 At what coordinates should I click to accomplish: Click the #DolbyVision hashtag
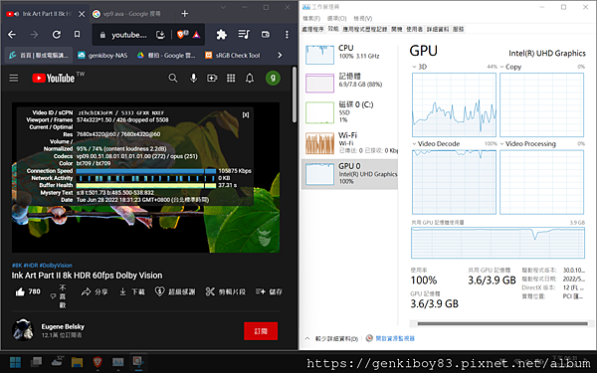click(56, 266)
